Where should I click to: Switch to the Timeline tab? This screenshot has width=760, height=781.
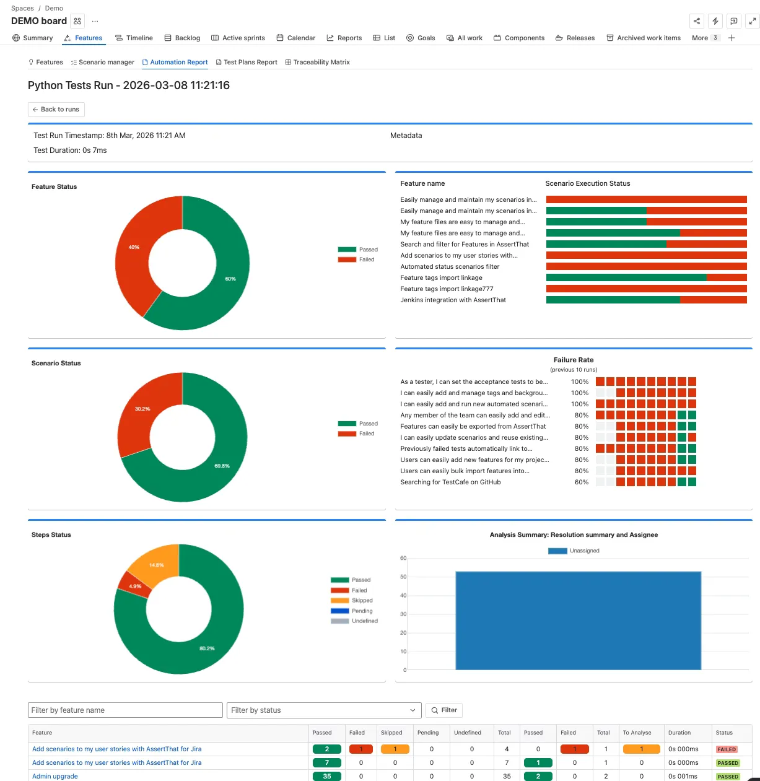[134, 38]
